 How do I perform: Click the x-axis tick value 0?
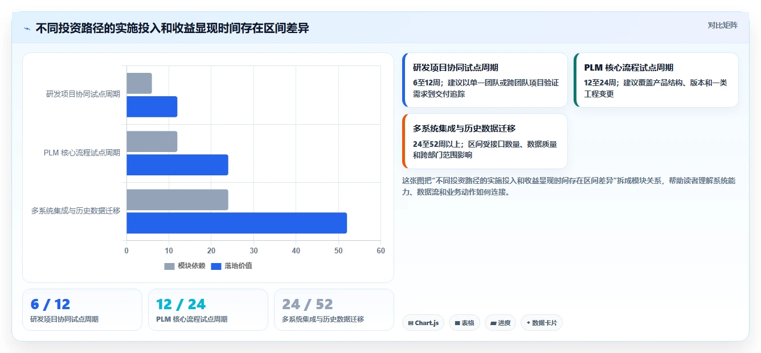coord(126,251)
